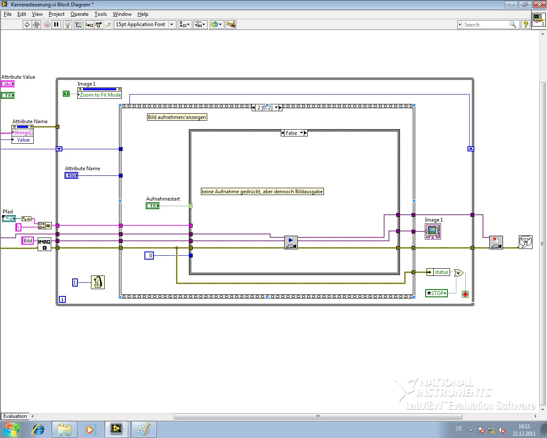The height and width of the screenshot is (438, 547).
Task: Select the numeric constant 1 wired to Wait
Action: coord(75,283)
